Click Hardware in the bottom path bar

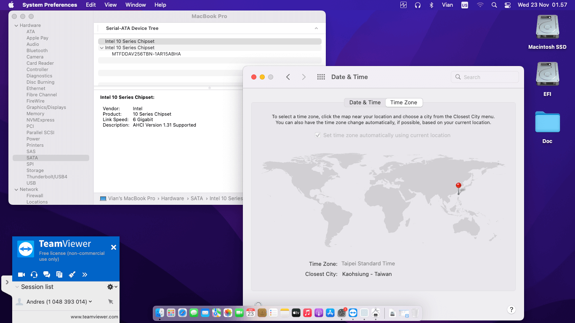click(x=173, y=199)
